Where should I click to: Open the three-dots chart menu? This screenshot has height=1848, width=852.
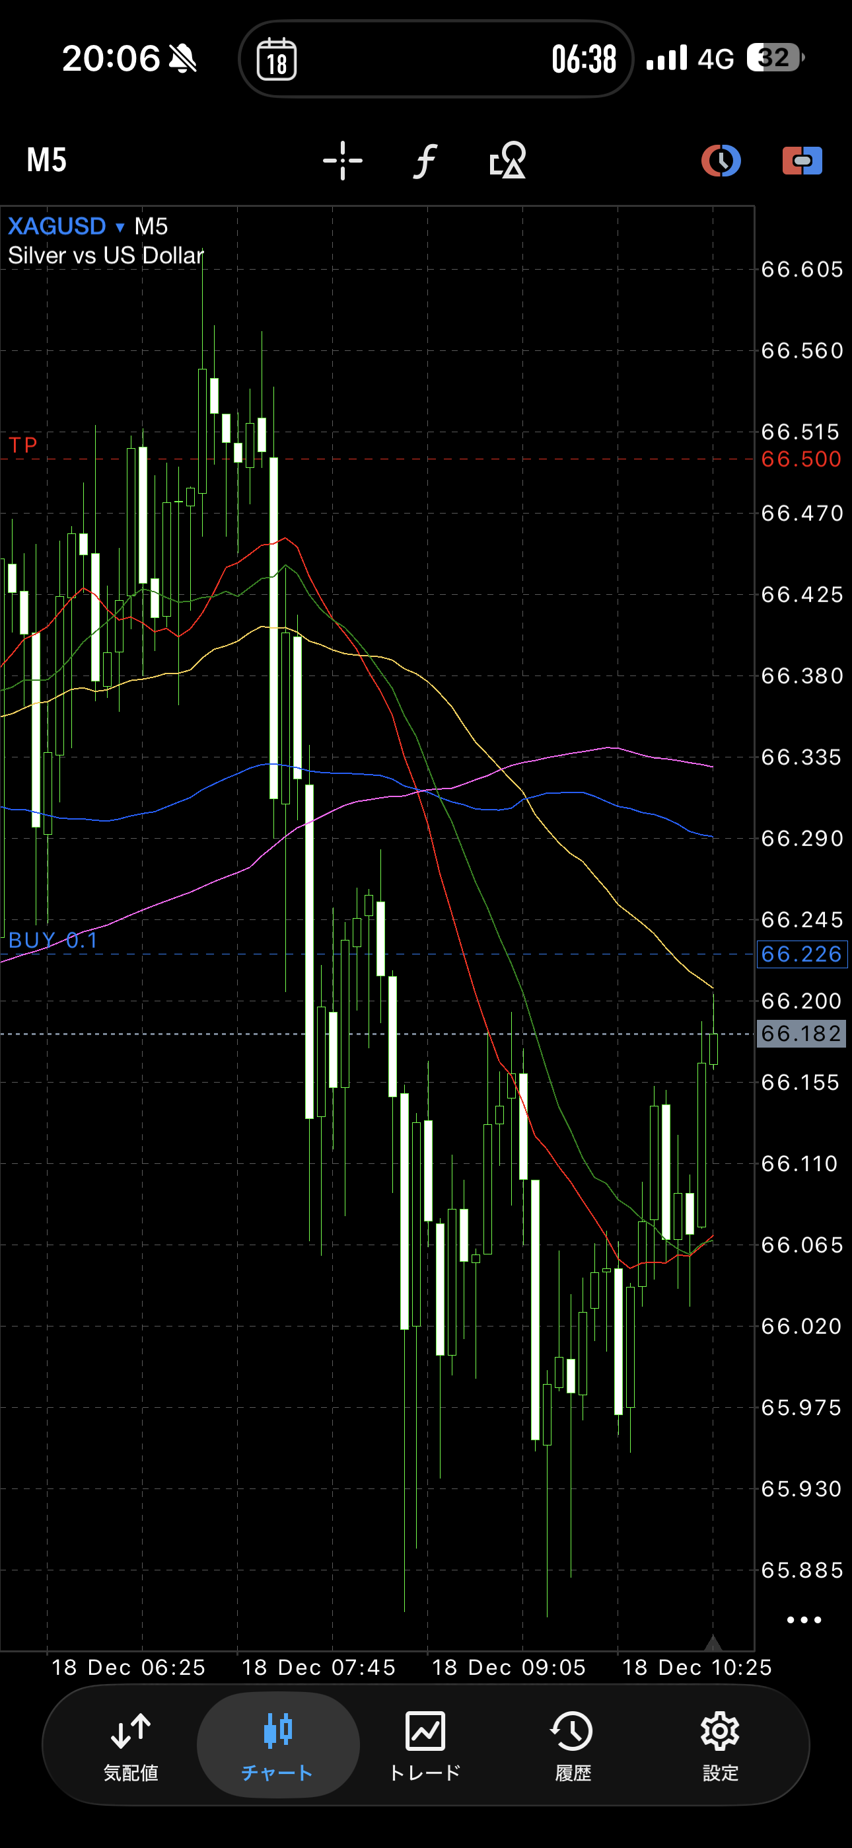point(803,1620)
